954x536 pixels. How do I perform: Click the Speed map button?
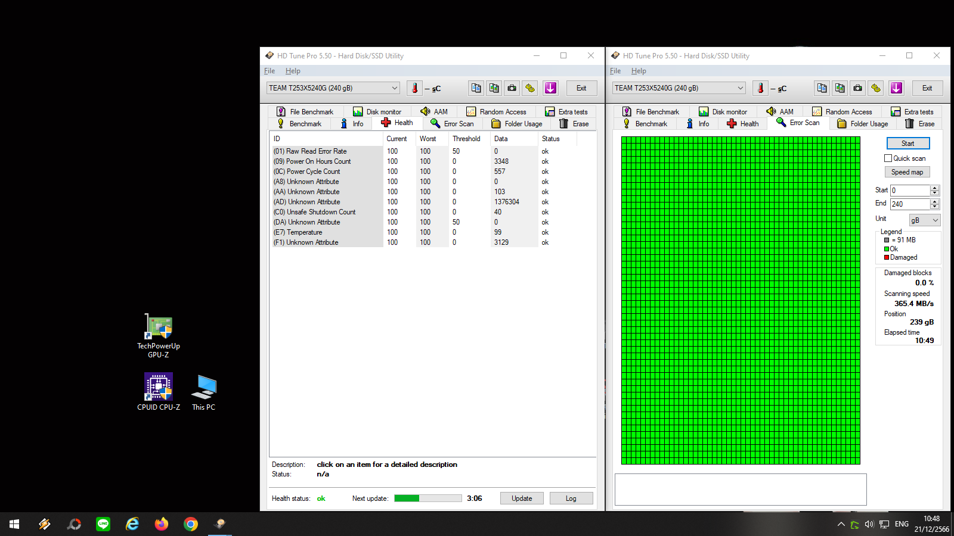[907, 172]
